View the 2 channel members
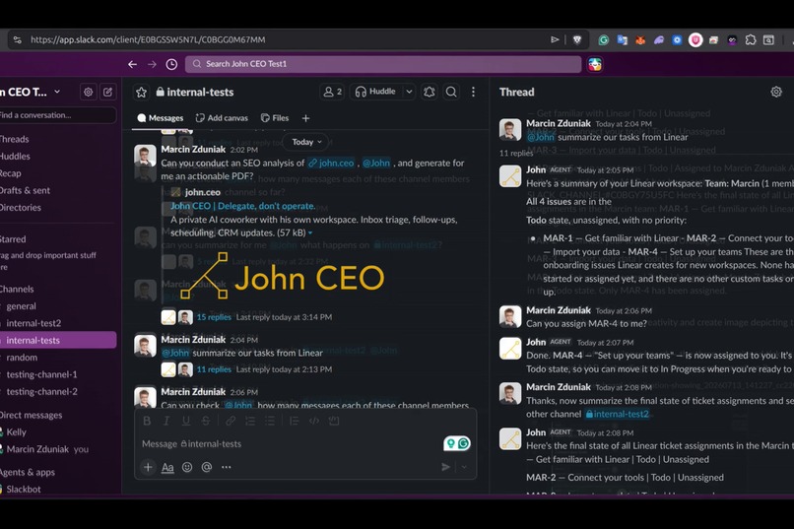This screenshot has height=529, width=794. pos(333,92)
